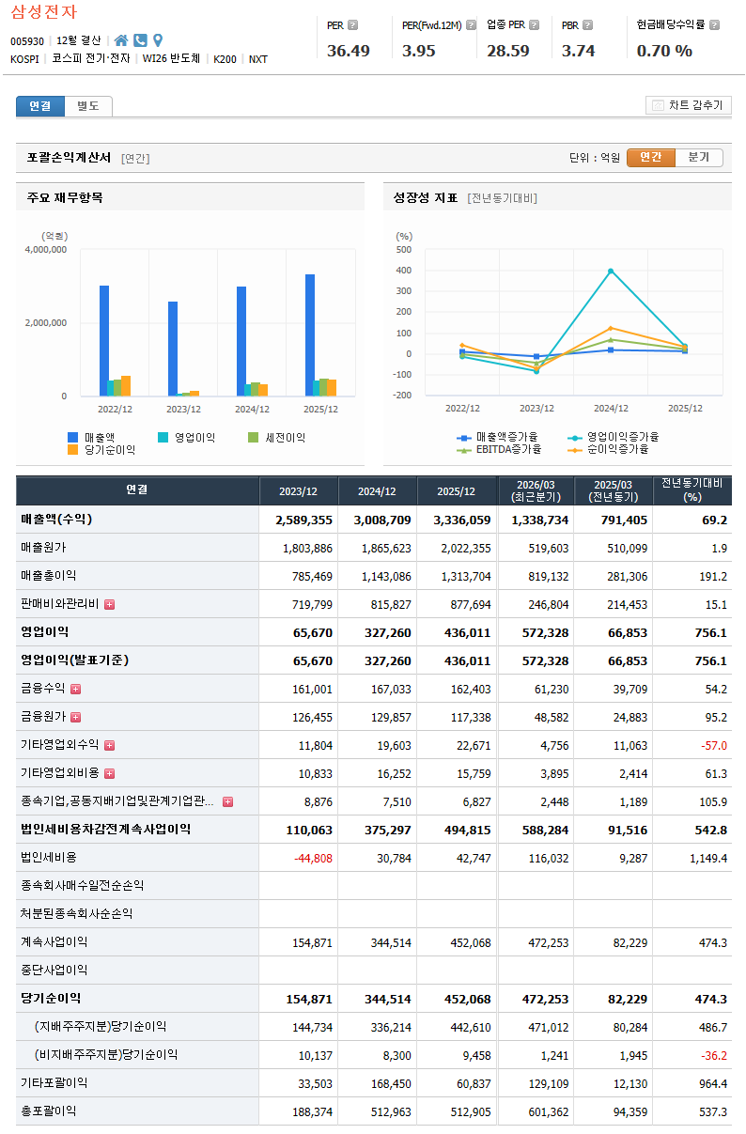Click the 기타포괄이익 row label
This screenshot has height=1134, width=746.
(54, 1083)
